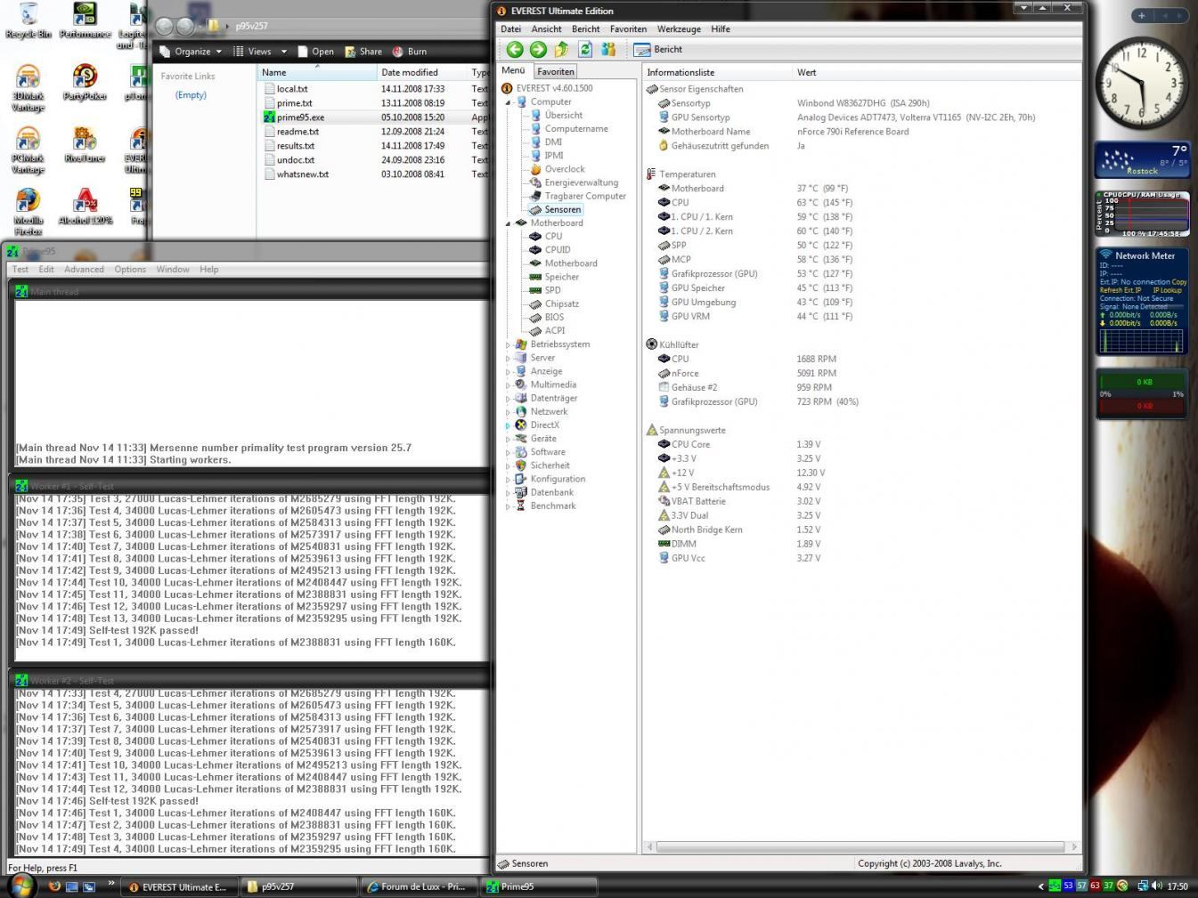Expand the Benchmark tree node
Screen dimensions: 1198x898
[509, 506]
